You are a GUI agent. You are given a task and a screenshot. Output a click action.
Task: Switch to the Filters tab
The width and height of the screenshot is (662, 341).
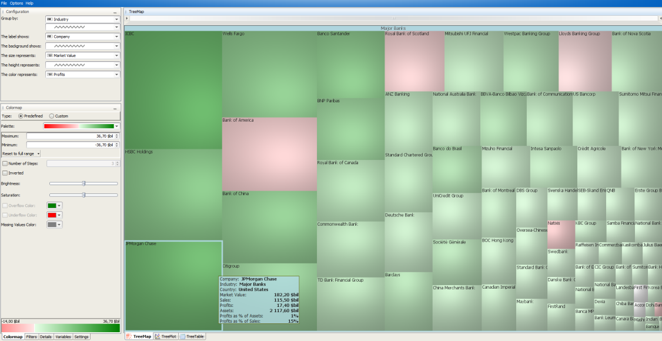point(31,337)
